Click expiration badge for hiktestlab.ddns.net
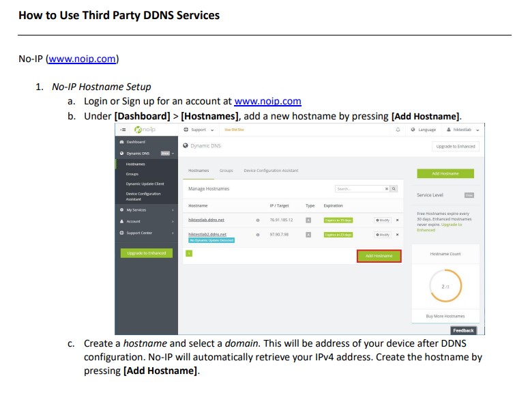Viewport: 528px width, 417px height. click(x=338, y=220)
